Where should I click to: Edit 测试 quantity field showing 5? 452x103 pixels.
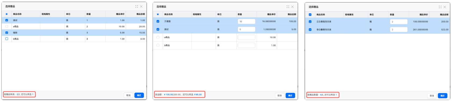(247, 29)
